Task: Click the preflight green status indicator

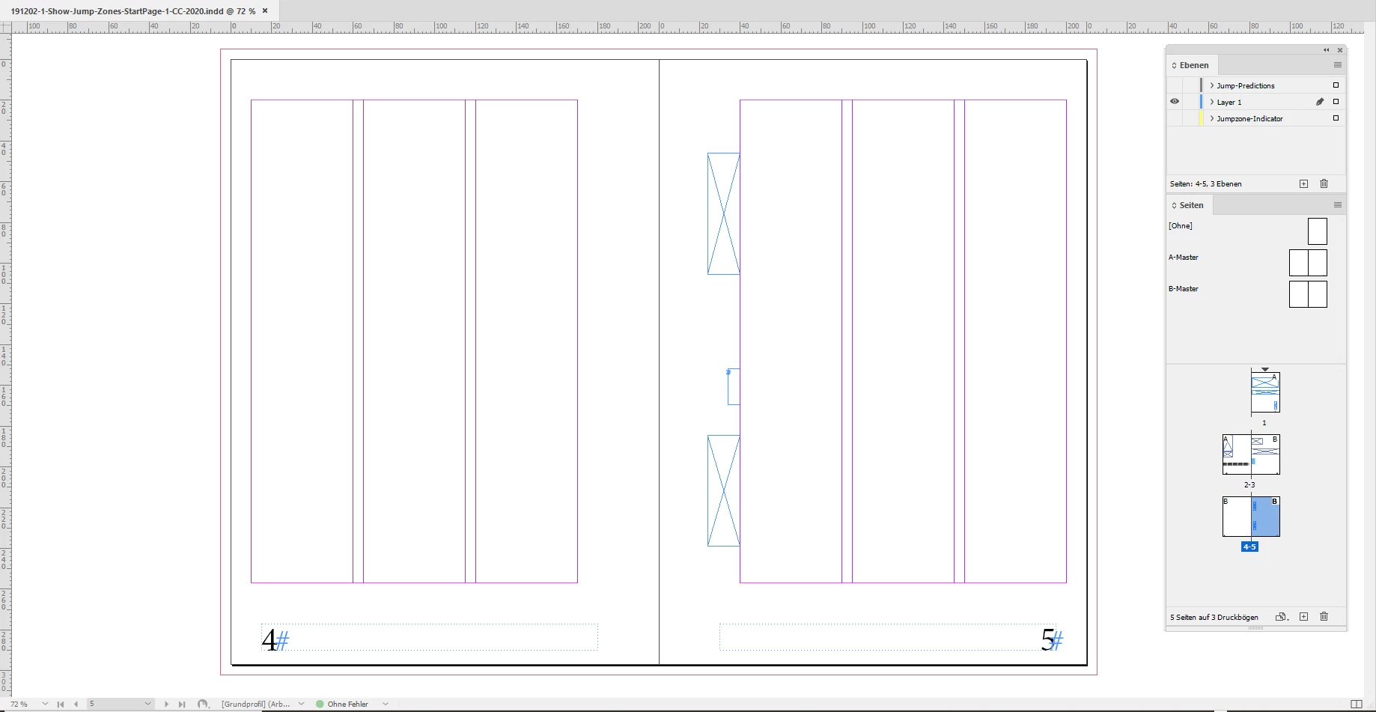Action: pyautogui.click(x=320, y=704)
